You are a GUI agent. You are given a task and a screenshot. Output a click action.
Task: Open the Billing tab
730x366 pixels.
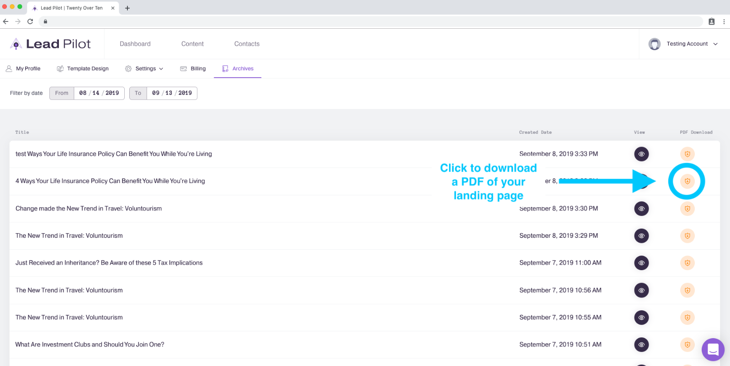point(193,68)
